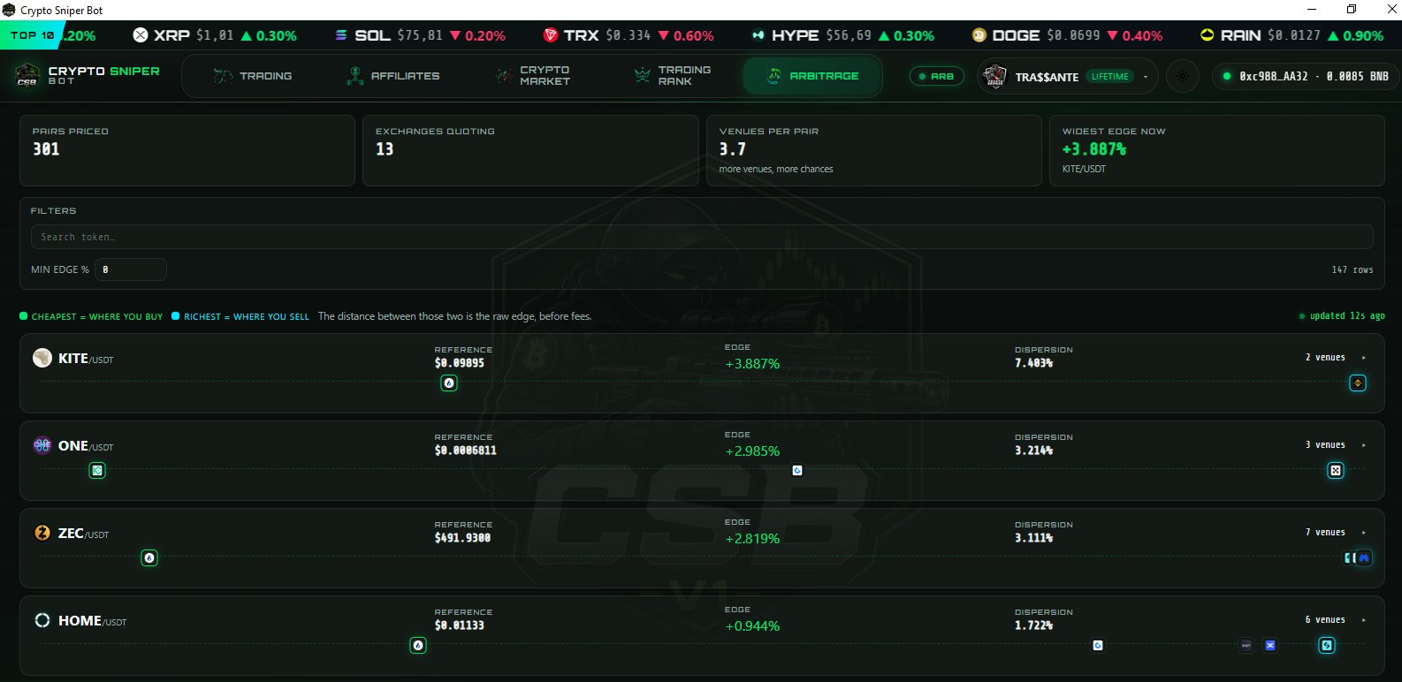The image size is (1402, 682).
Task: Click ZEC dispersion value 3.111%
Action: (1033, 538)
